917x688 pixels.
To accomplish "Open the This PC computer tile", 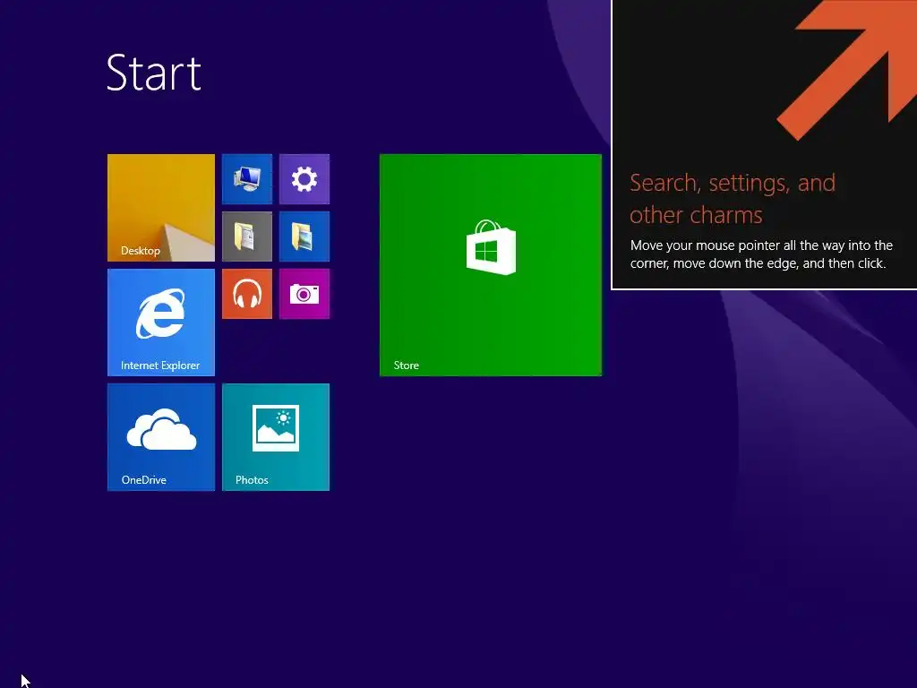I will 247,179.
